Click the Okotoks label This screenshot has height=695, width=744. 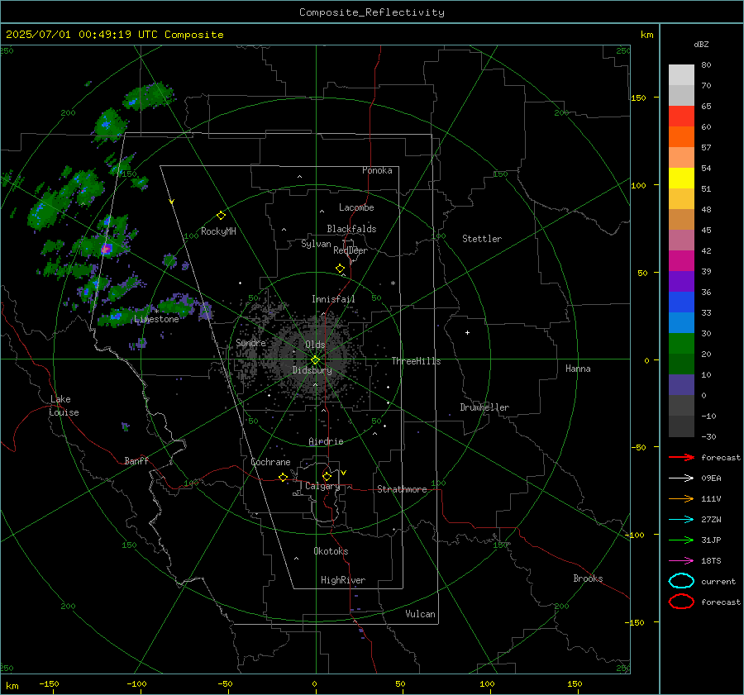point(331,551)
